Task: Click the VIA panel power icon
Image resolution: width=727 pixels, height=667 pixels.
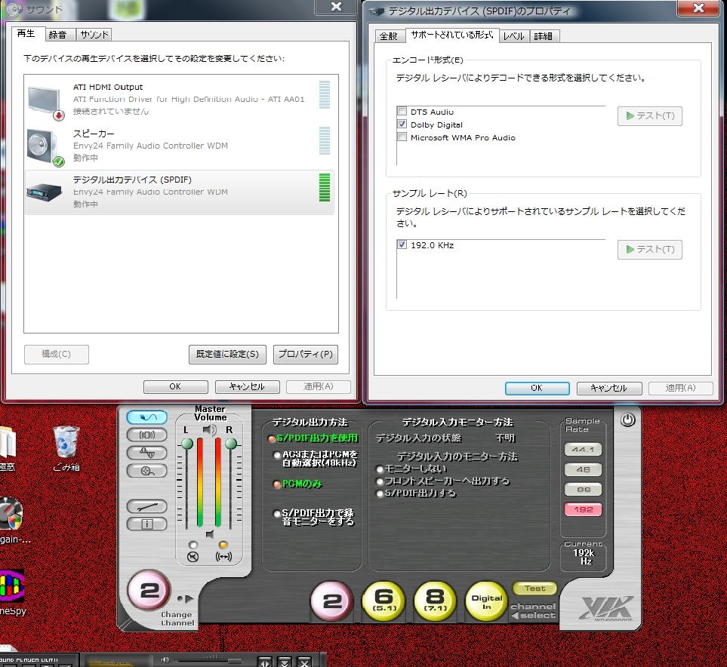Action: [628, 420]
